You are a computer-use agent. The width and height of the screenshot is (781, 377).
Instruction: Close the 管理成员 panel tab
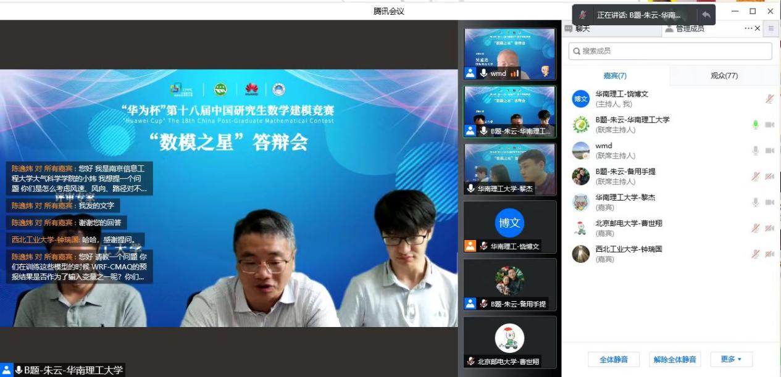[757, 28]
